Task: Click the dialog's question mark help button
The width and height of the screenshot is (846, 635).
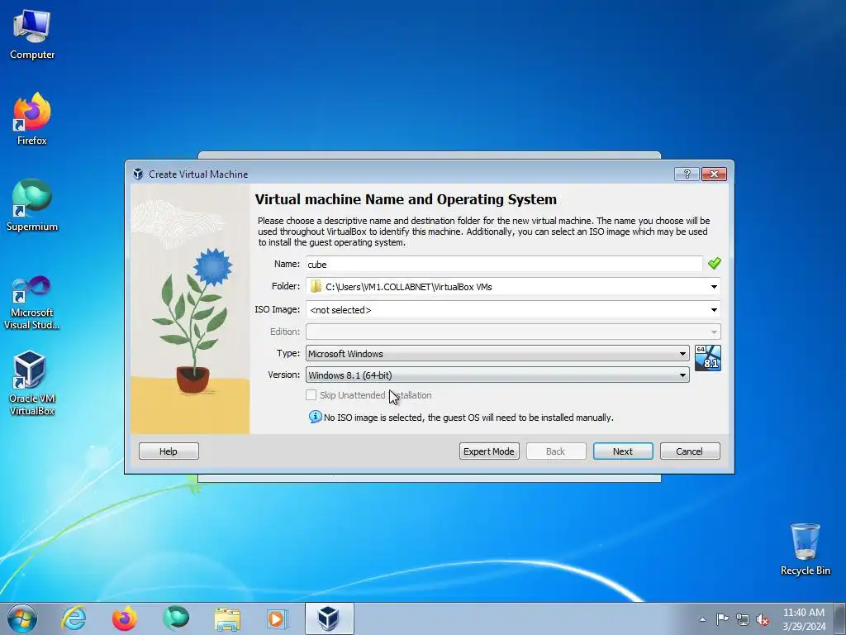Action: [x=687, y=174]
